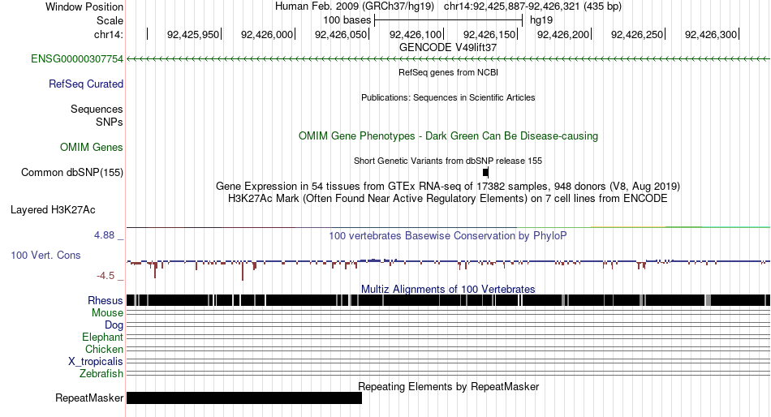Click the GENCODE V49lift37 track title
Image resolution: width=771 pixels, height=417 pixels.
pyautogui.click(x=448, y=48)
